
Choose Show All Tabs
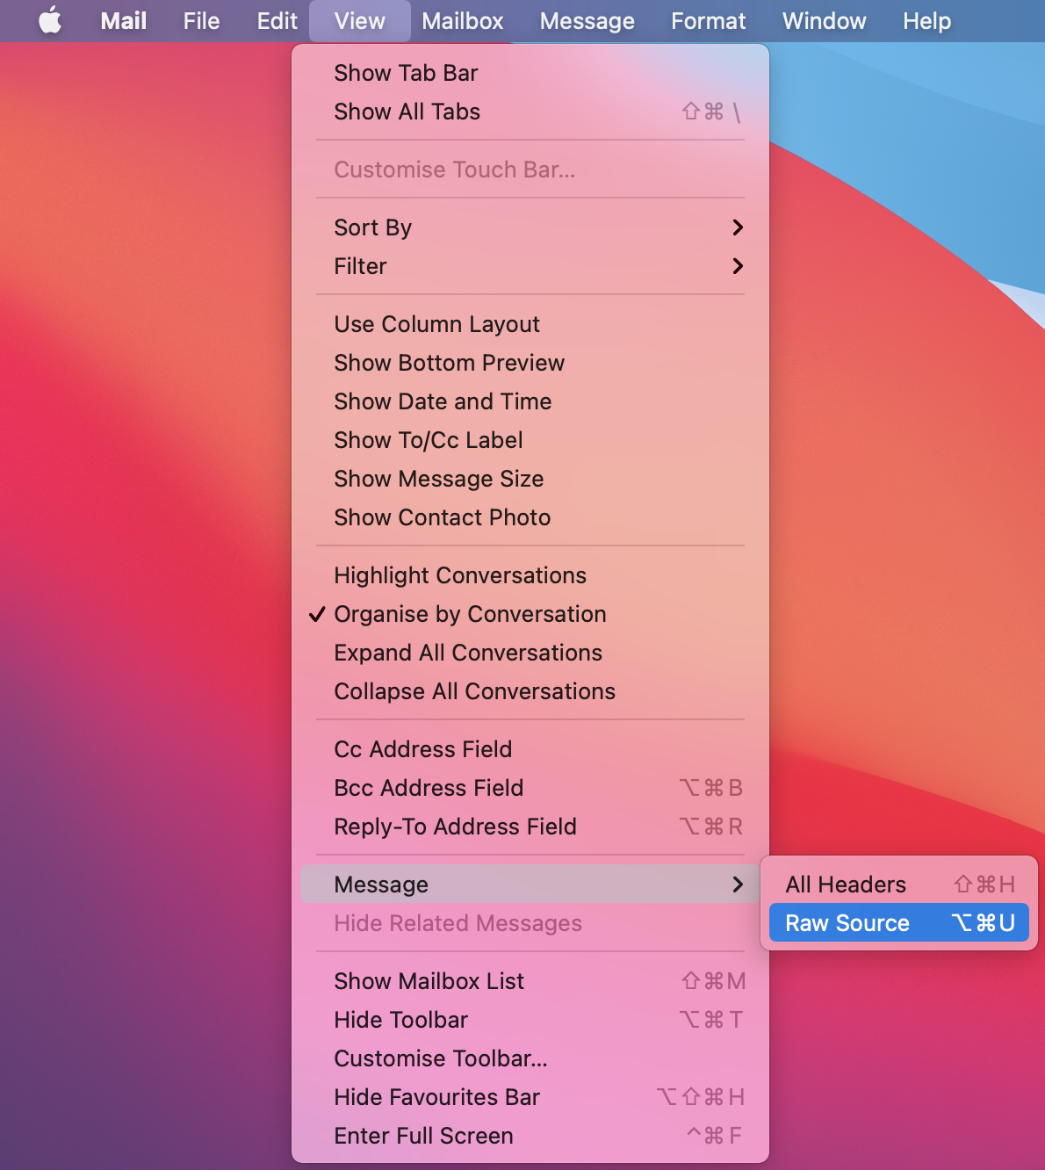[530, 112]
